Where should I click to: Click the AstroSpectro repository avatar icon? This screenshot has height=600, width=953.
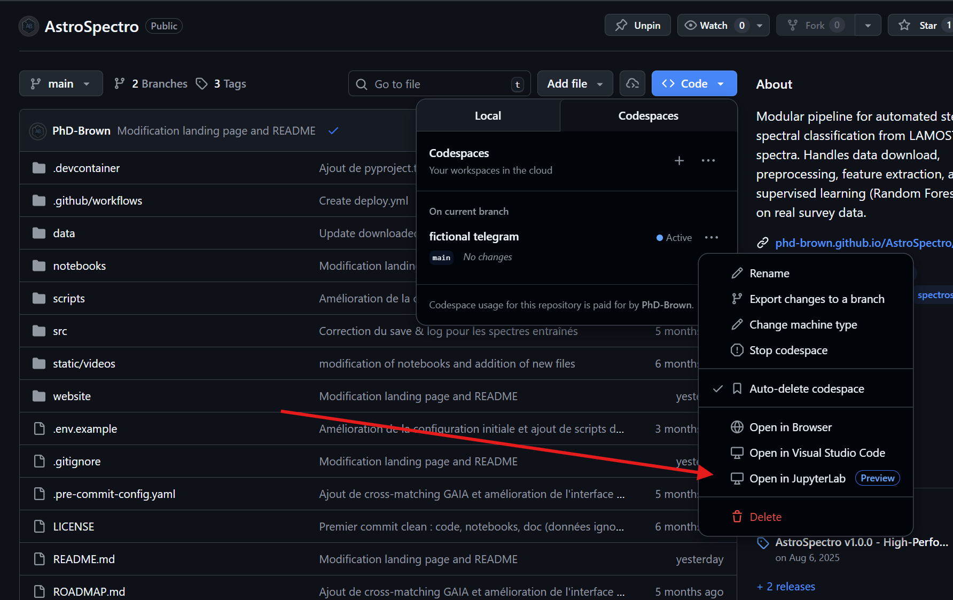click(x=29, y=26)
